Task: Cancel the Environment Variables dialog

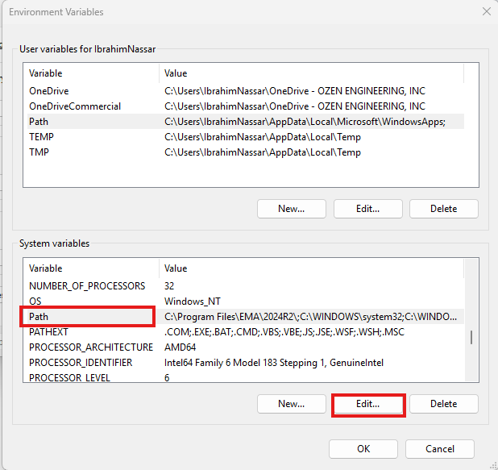Action: click(x=440, y=448)
